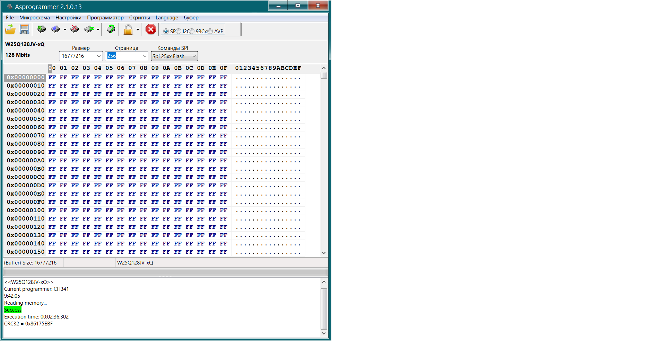The height and width of the screenshot is (341, 662).
Task: Click the ASCII column header 0123456789ABCDEF
Action: [268, 68]
